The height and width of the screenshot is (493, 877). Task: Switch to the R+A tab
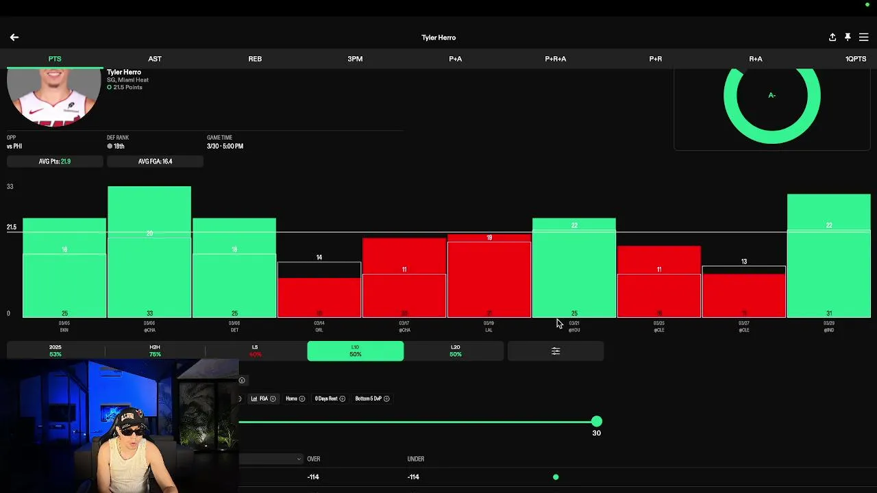pyautogui.click(x=756, y=59)
